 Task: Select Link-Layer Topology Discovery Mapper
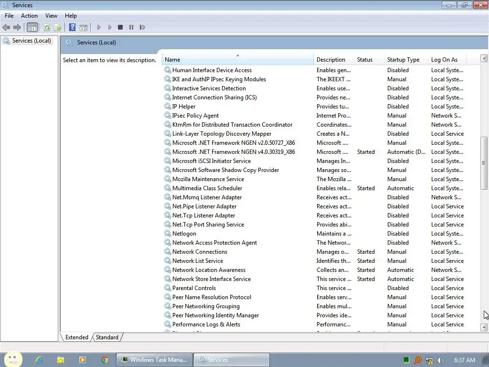[x=222, y=134]
